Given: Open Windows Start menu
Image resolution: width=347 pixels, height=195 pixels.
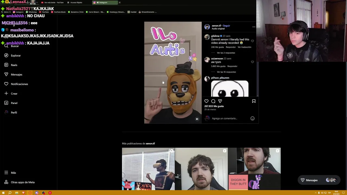Looking at the screenshot, I should [3, 193].
